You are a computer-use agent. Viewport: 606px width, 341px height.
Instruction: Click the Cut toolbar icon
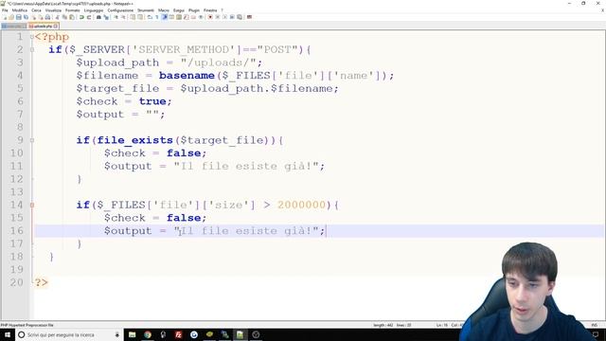click(x=58, y=17)
